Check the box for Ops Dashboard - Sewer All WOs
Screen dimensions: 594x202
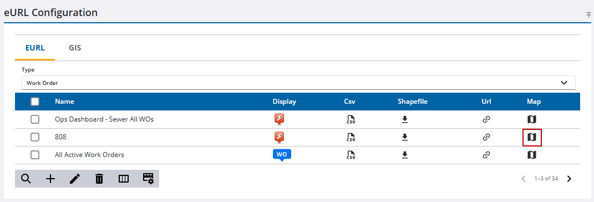pyautogui.click(x=35, y=119)
